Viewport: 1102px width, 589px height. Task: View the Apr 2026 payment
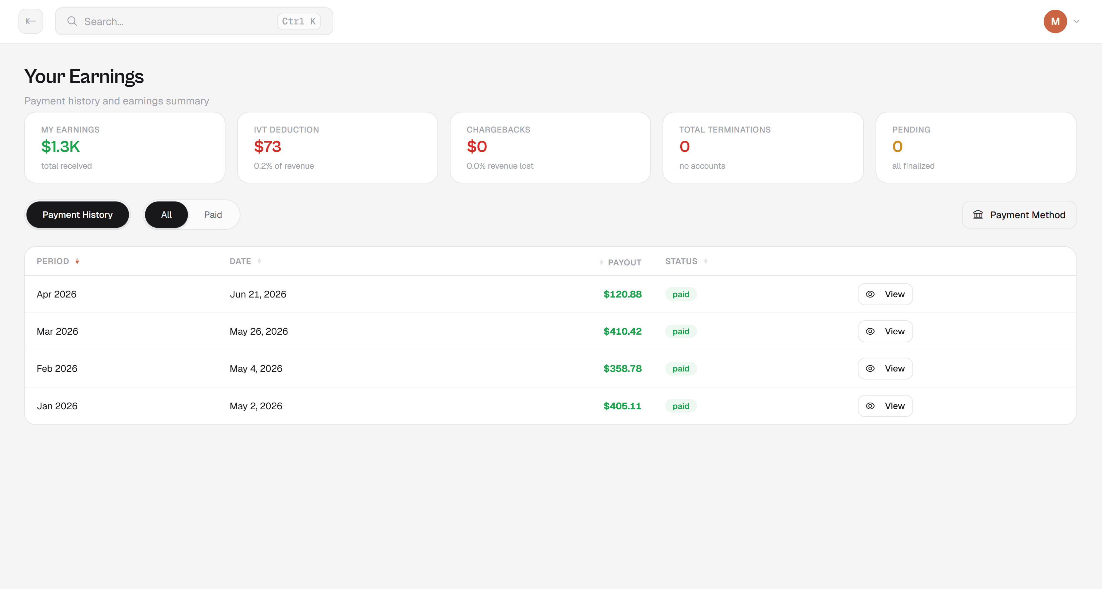click(885, 294)
